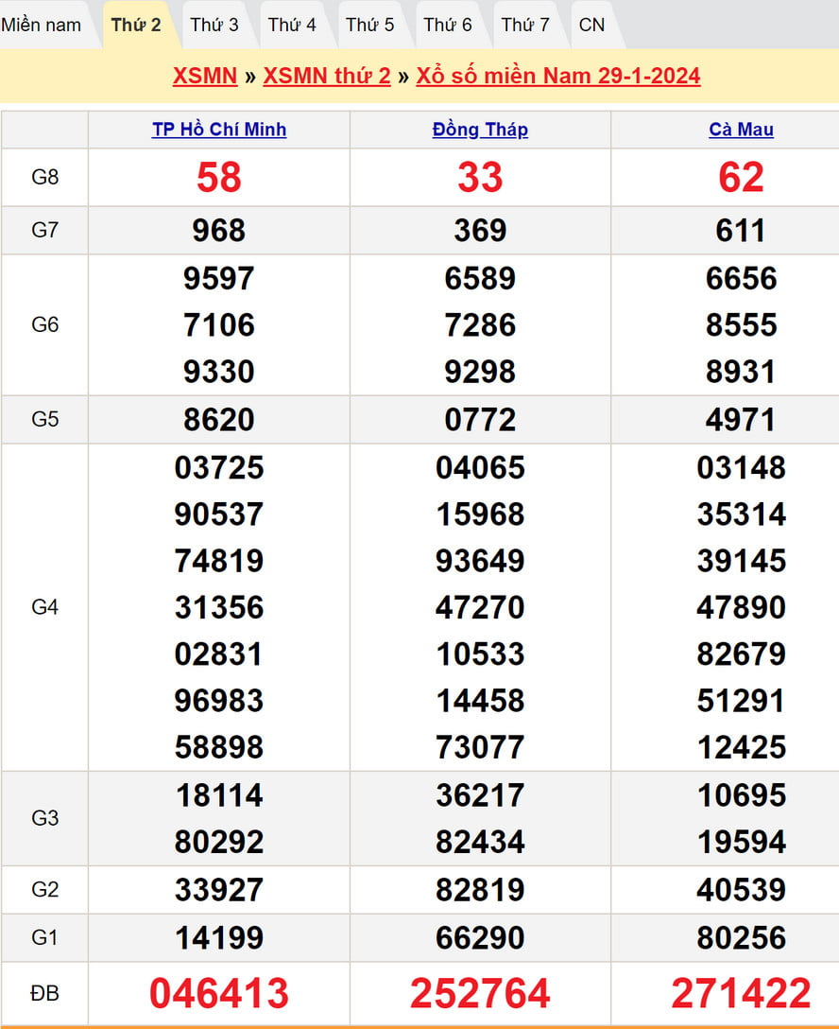Open the XSMN thứ 2 breadcrumb link

[326, 76]
